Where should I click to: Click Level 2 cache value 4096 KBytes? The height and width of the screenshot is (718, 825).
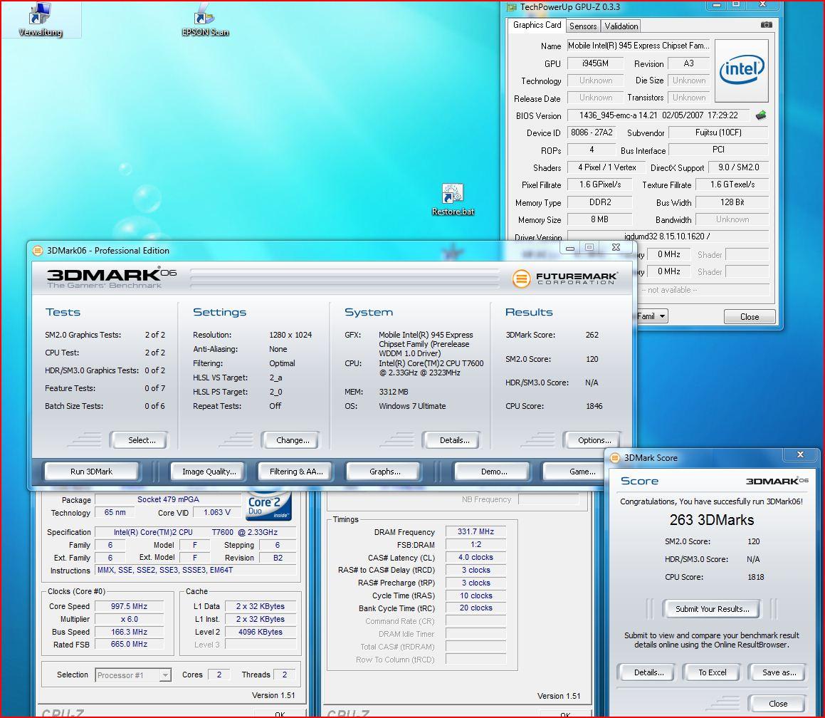pos(260,632)
